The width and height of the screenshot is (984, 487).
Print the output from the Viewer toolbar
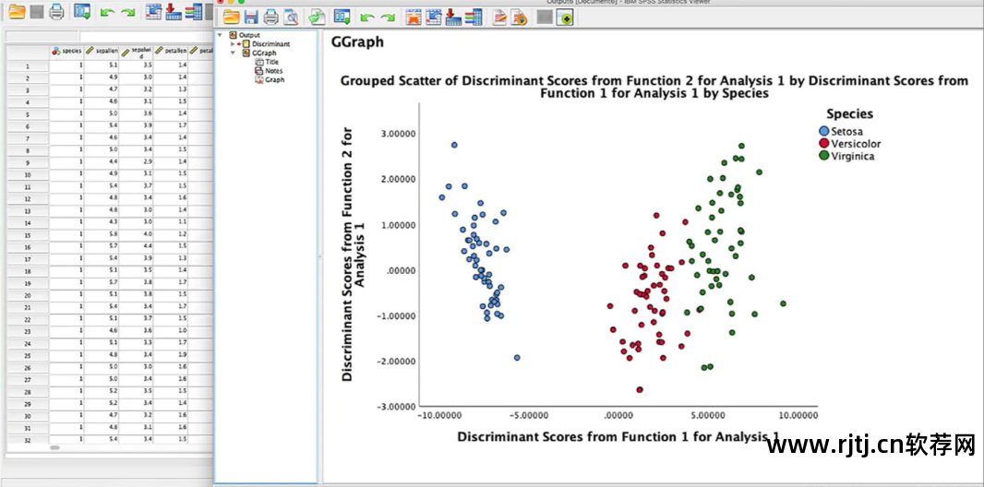pos(271,17)
